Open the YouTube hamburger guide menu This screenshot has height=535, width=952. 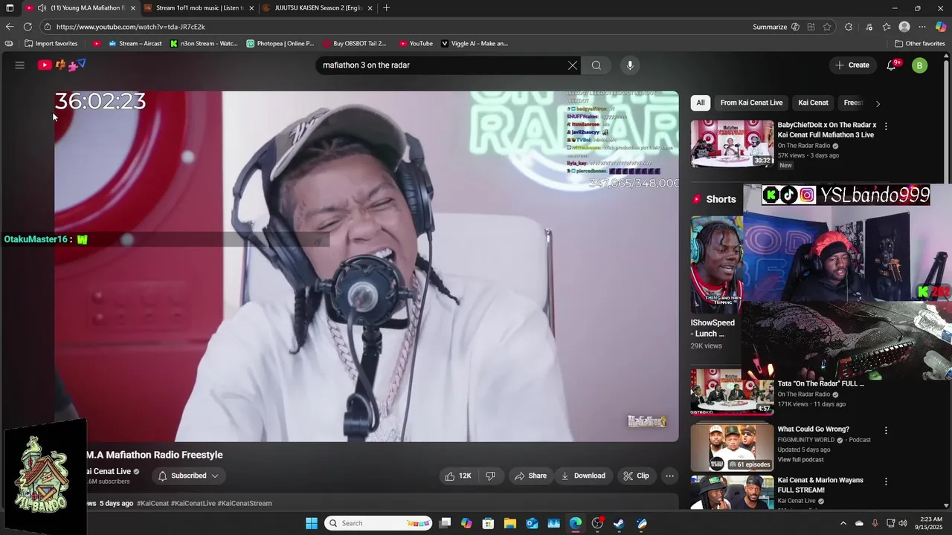(x=20, y=65)
